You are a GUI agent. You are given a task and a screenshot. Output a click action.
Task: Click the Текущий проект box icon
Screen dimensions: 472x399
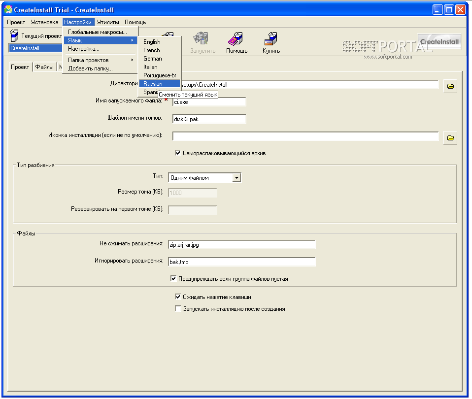click(x=14, y=36)
